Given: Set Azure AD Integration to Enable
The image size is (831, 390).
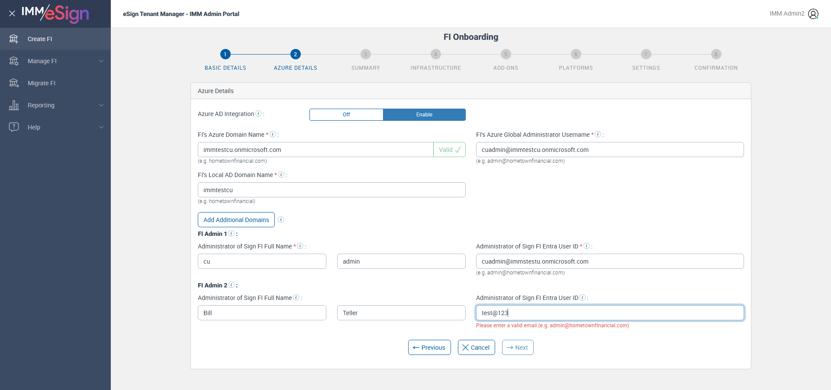Looking at the screenshot, I should coord(424,115).
